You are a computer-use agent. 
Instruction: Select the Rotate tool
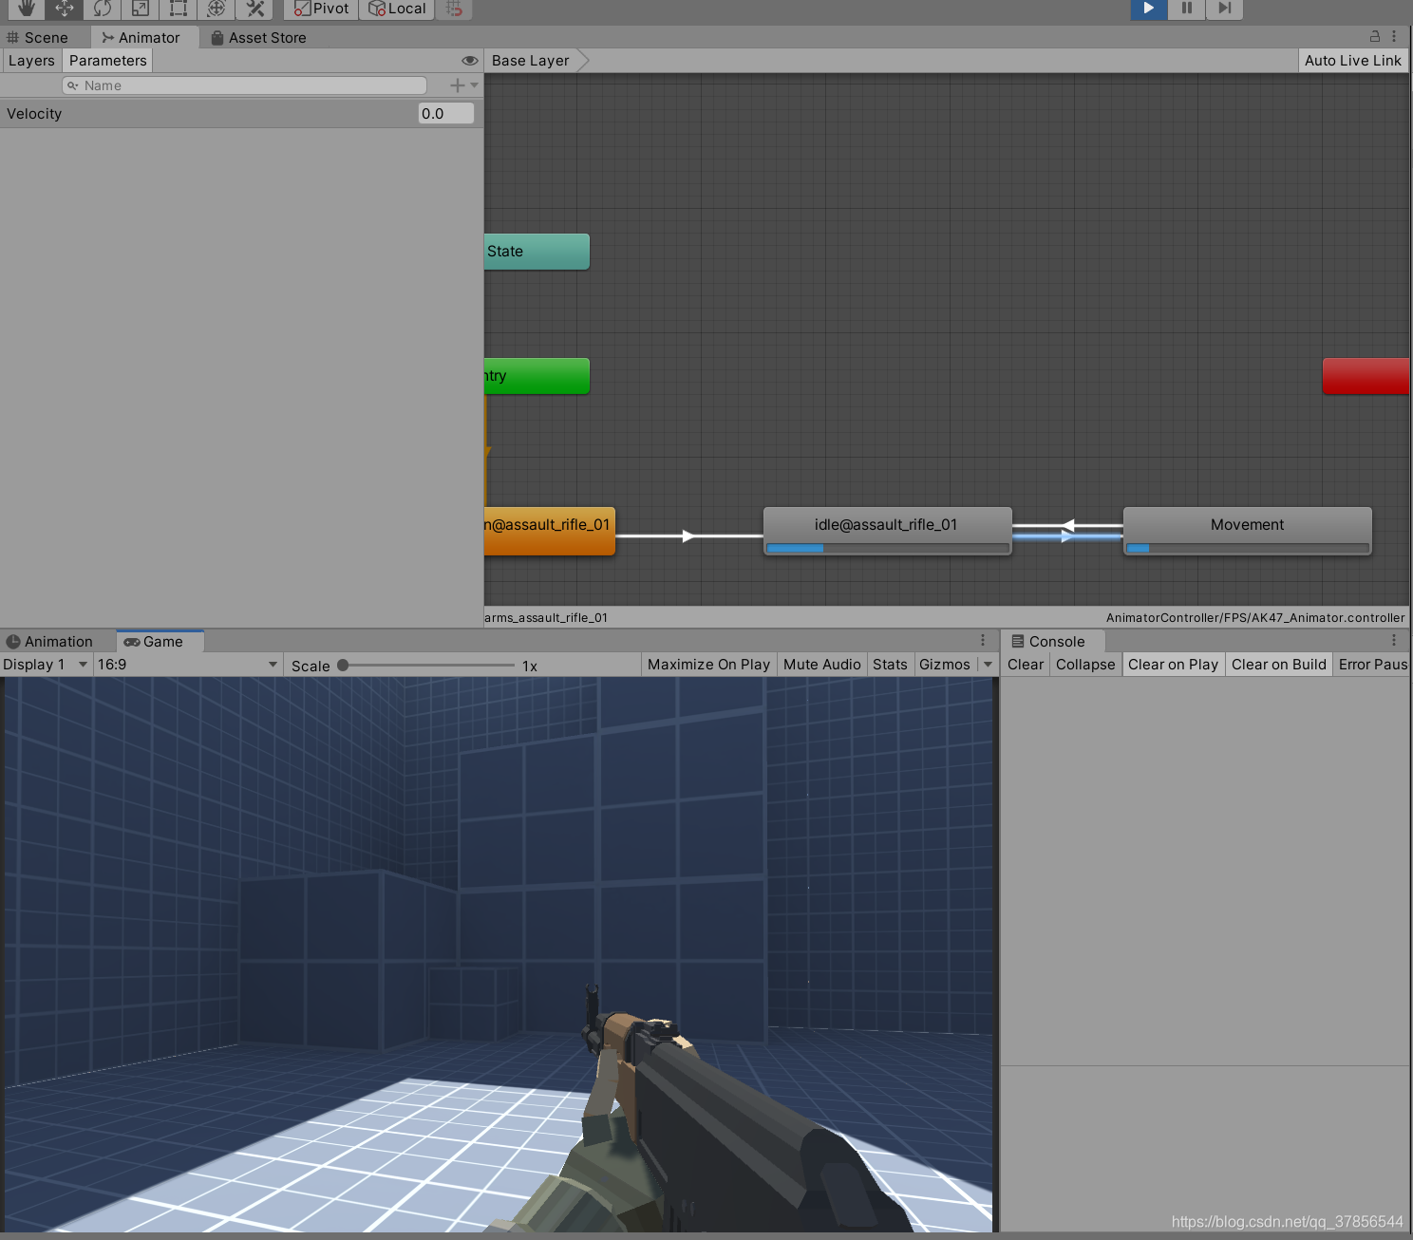102,9
